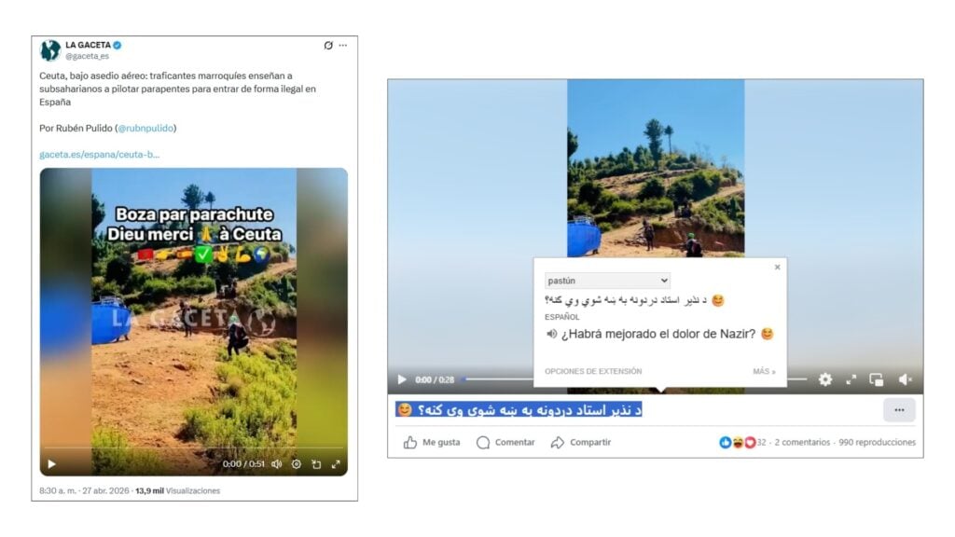Open Opciones de extensión
Screen dimensions: 955x537
pyautogui.click(x=593, y=371)
